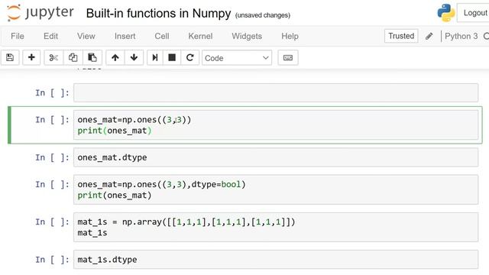Image resolution: width=489 pixels, height=275 pixels.
Task: Move selected cell down arrow
Action: click(x=134, y=58)
